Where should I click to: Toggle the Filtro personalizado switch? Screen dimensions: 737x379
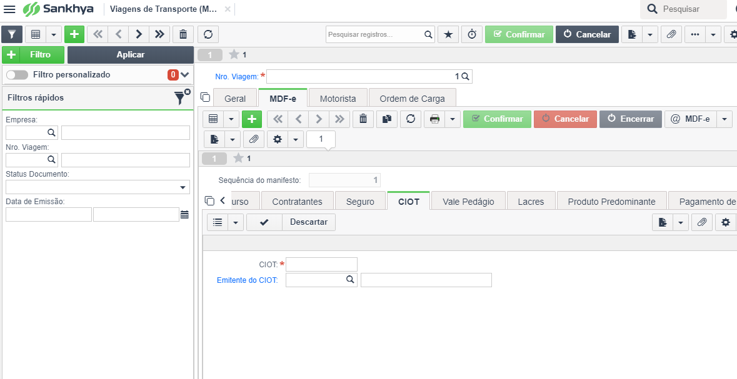pos(17,75)
